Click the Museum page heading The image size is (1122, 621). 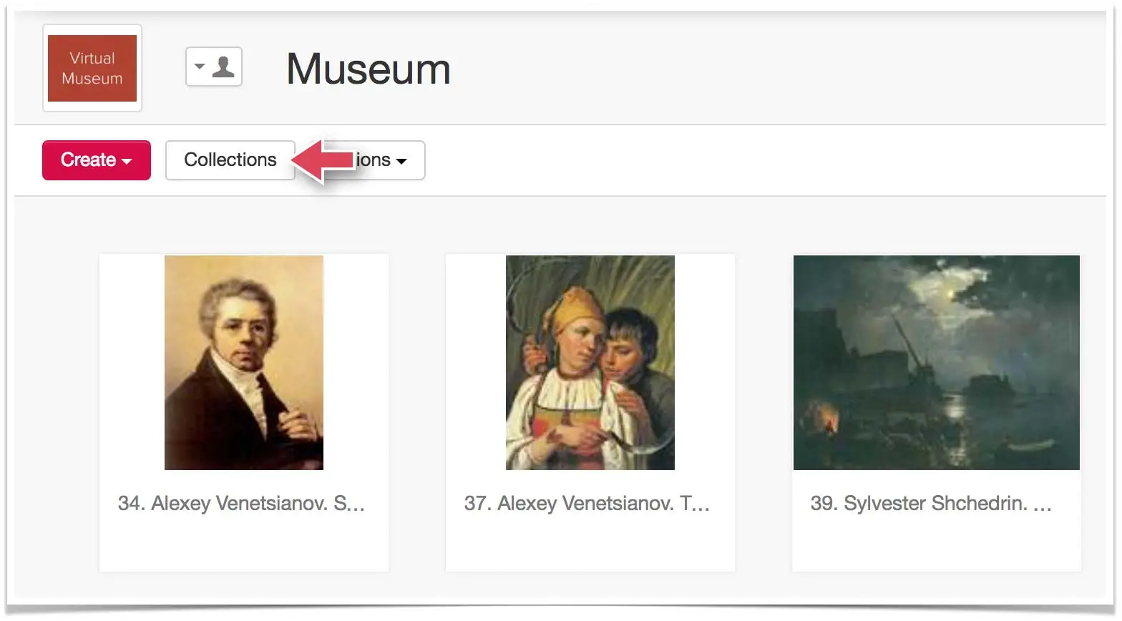(x=369, y=69)
